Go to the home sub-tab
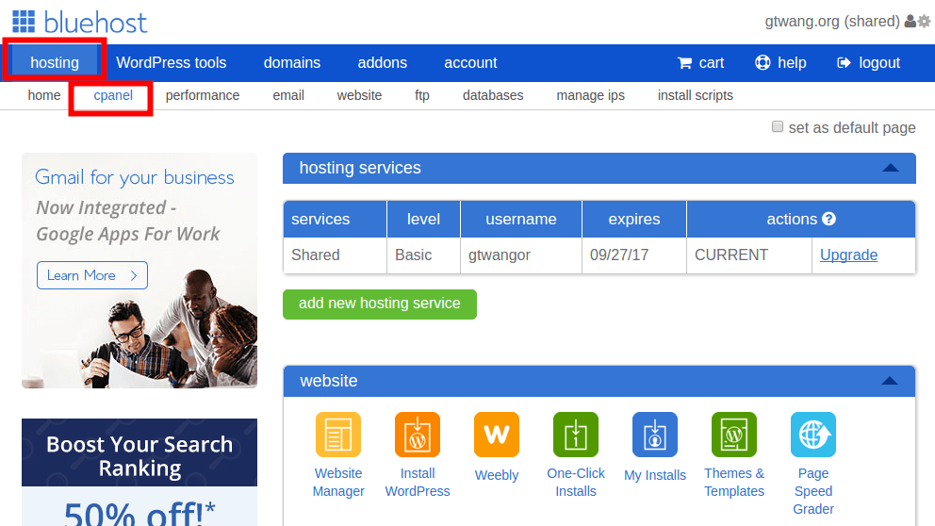Viewport: 935px width, 526px height. [44, 95]
